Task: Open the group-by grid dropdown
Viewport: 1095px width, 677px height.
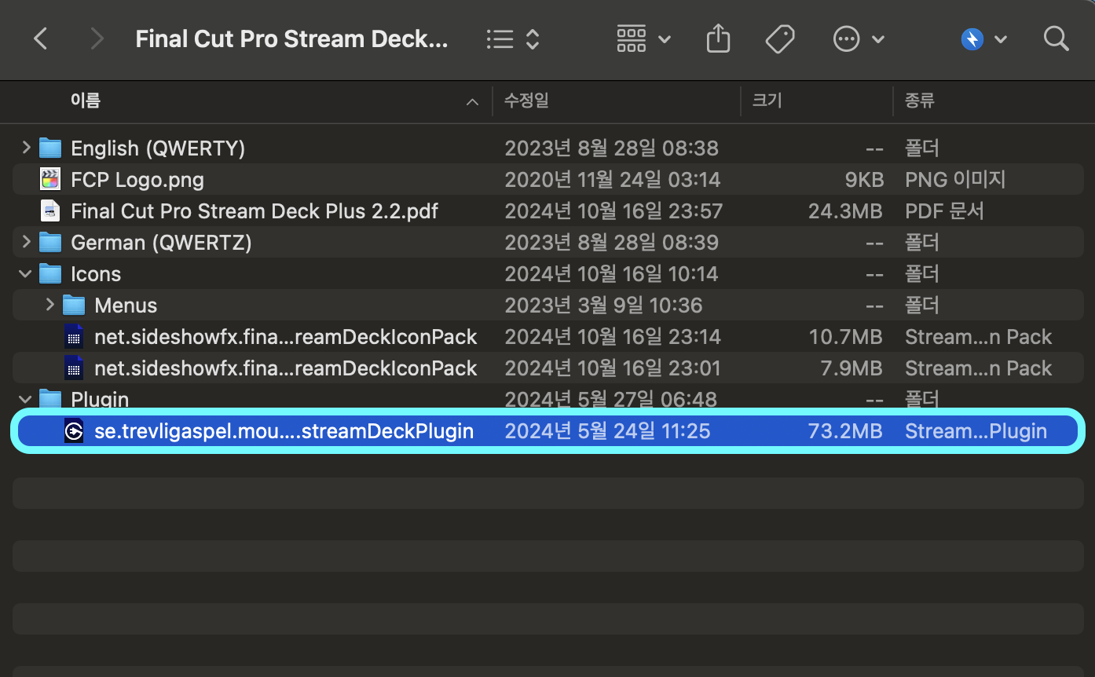Action: tap(643, 38)
